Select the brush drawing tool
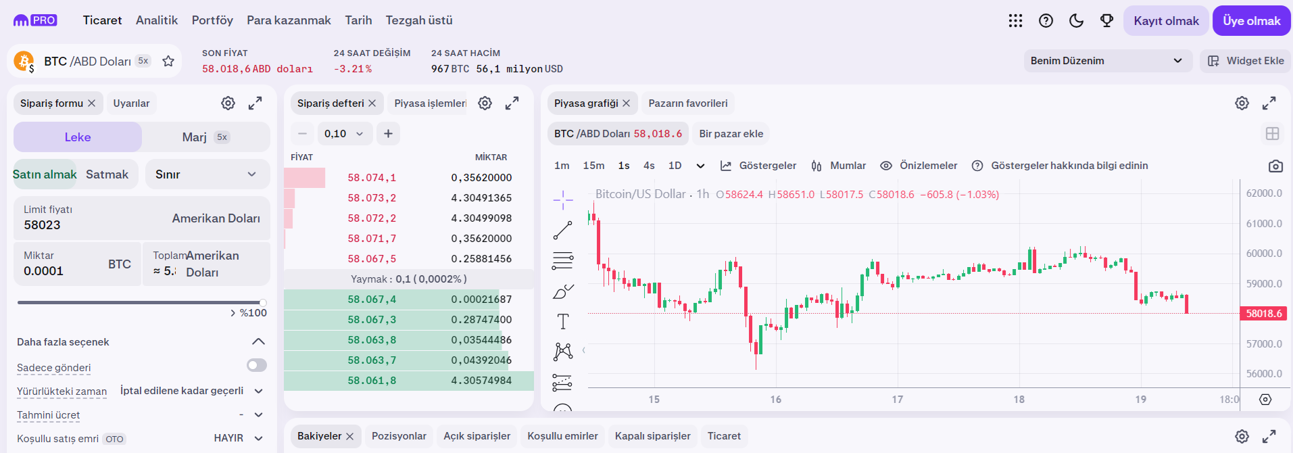Screen dimensions: 1293x453 click(x=562, y=291)
